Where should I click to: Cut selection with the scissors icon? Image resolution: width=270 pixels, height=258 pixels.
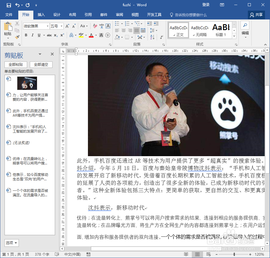[x=17, y=24]
